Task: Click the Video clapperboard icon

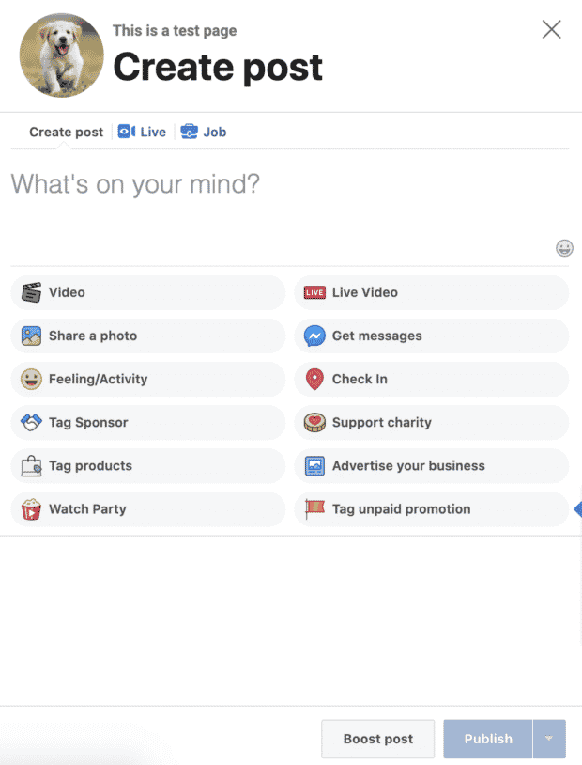Action: click(31, 292)
